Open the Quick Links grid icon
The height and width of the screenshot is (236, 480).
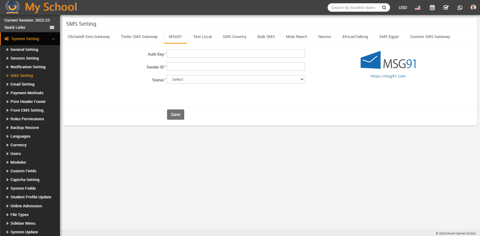[52, 28]
